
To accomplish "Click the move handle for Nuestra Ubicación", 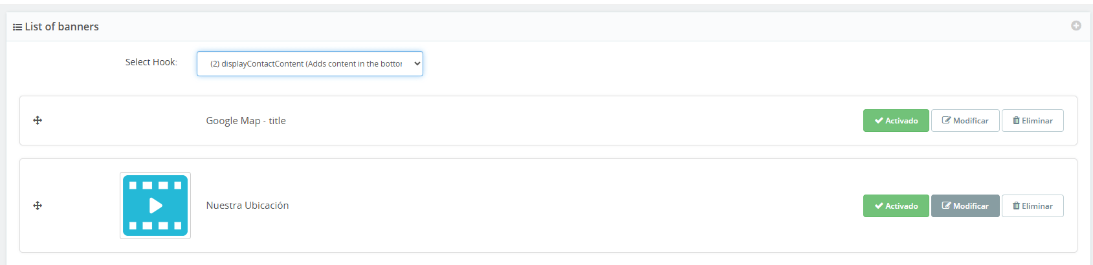I will pyautogui.click(x=38, y=206).
